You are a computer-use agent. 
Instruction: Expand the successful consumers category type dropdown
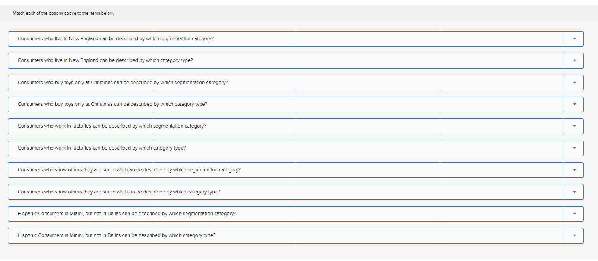click(x=574, y=192)
